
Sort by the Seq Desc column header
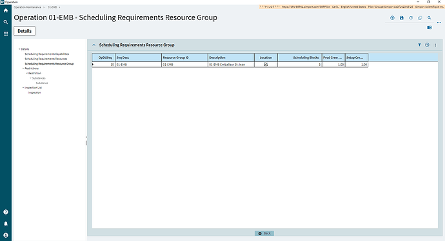coord(139,58)
